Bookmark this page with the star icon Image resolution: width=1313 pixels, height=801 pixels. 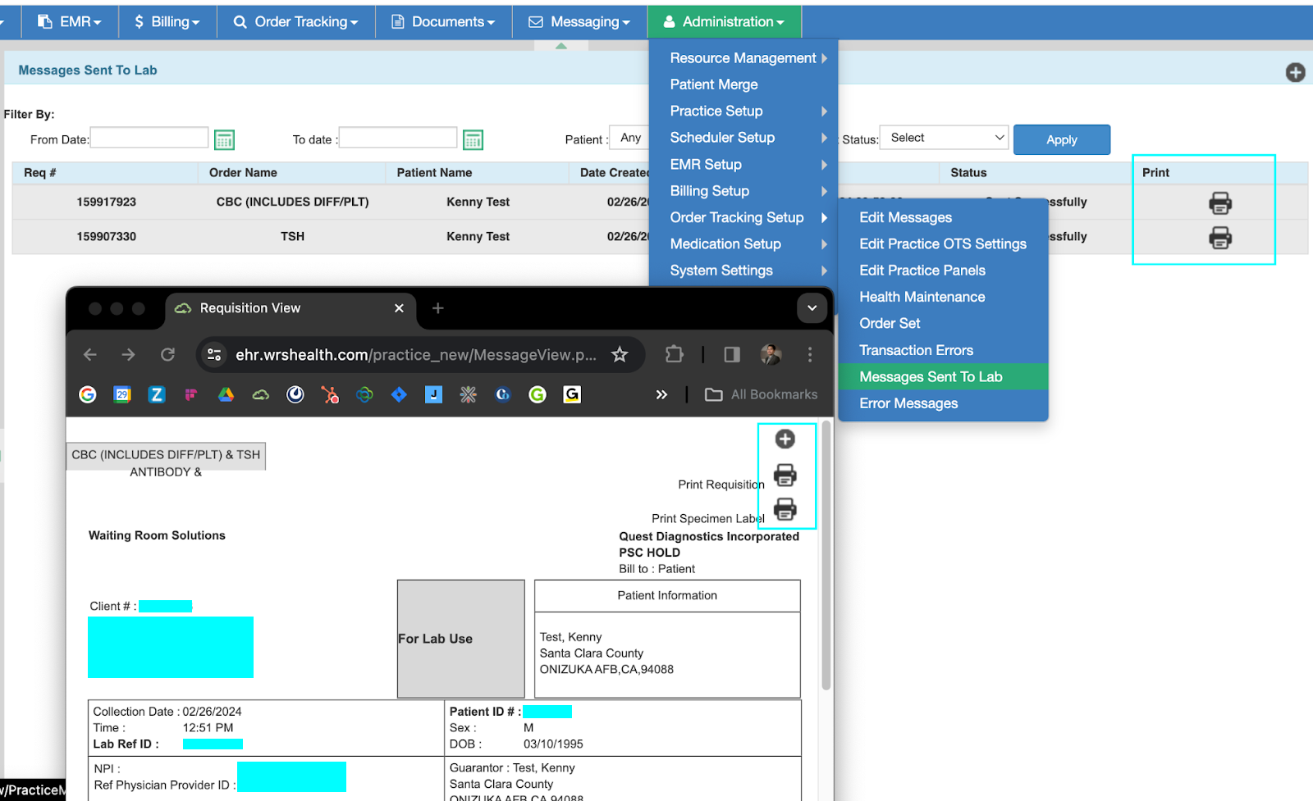[x=620, y=354]
